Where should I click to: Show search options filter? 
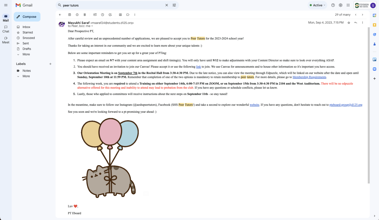tap(174, 5)
